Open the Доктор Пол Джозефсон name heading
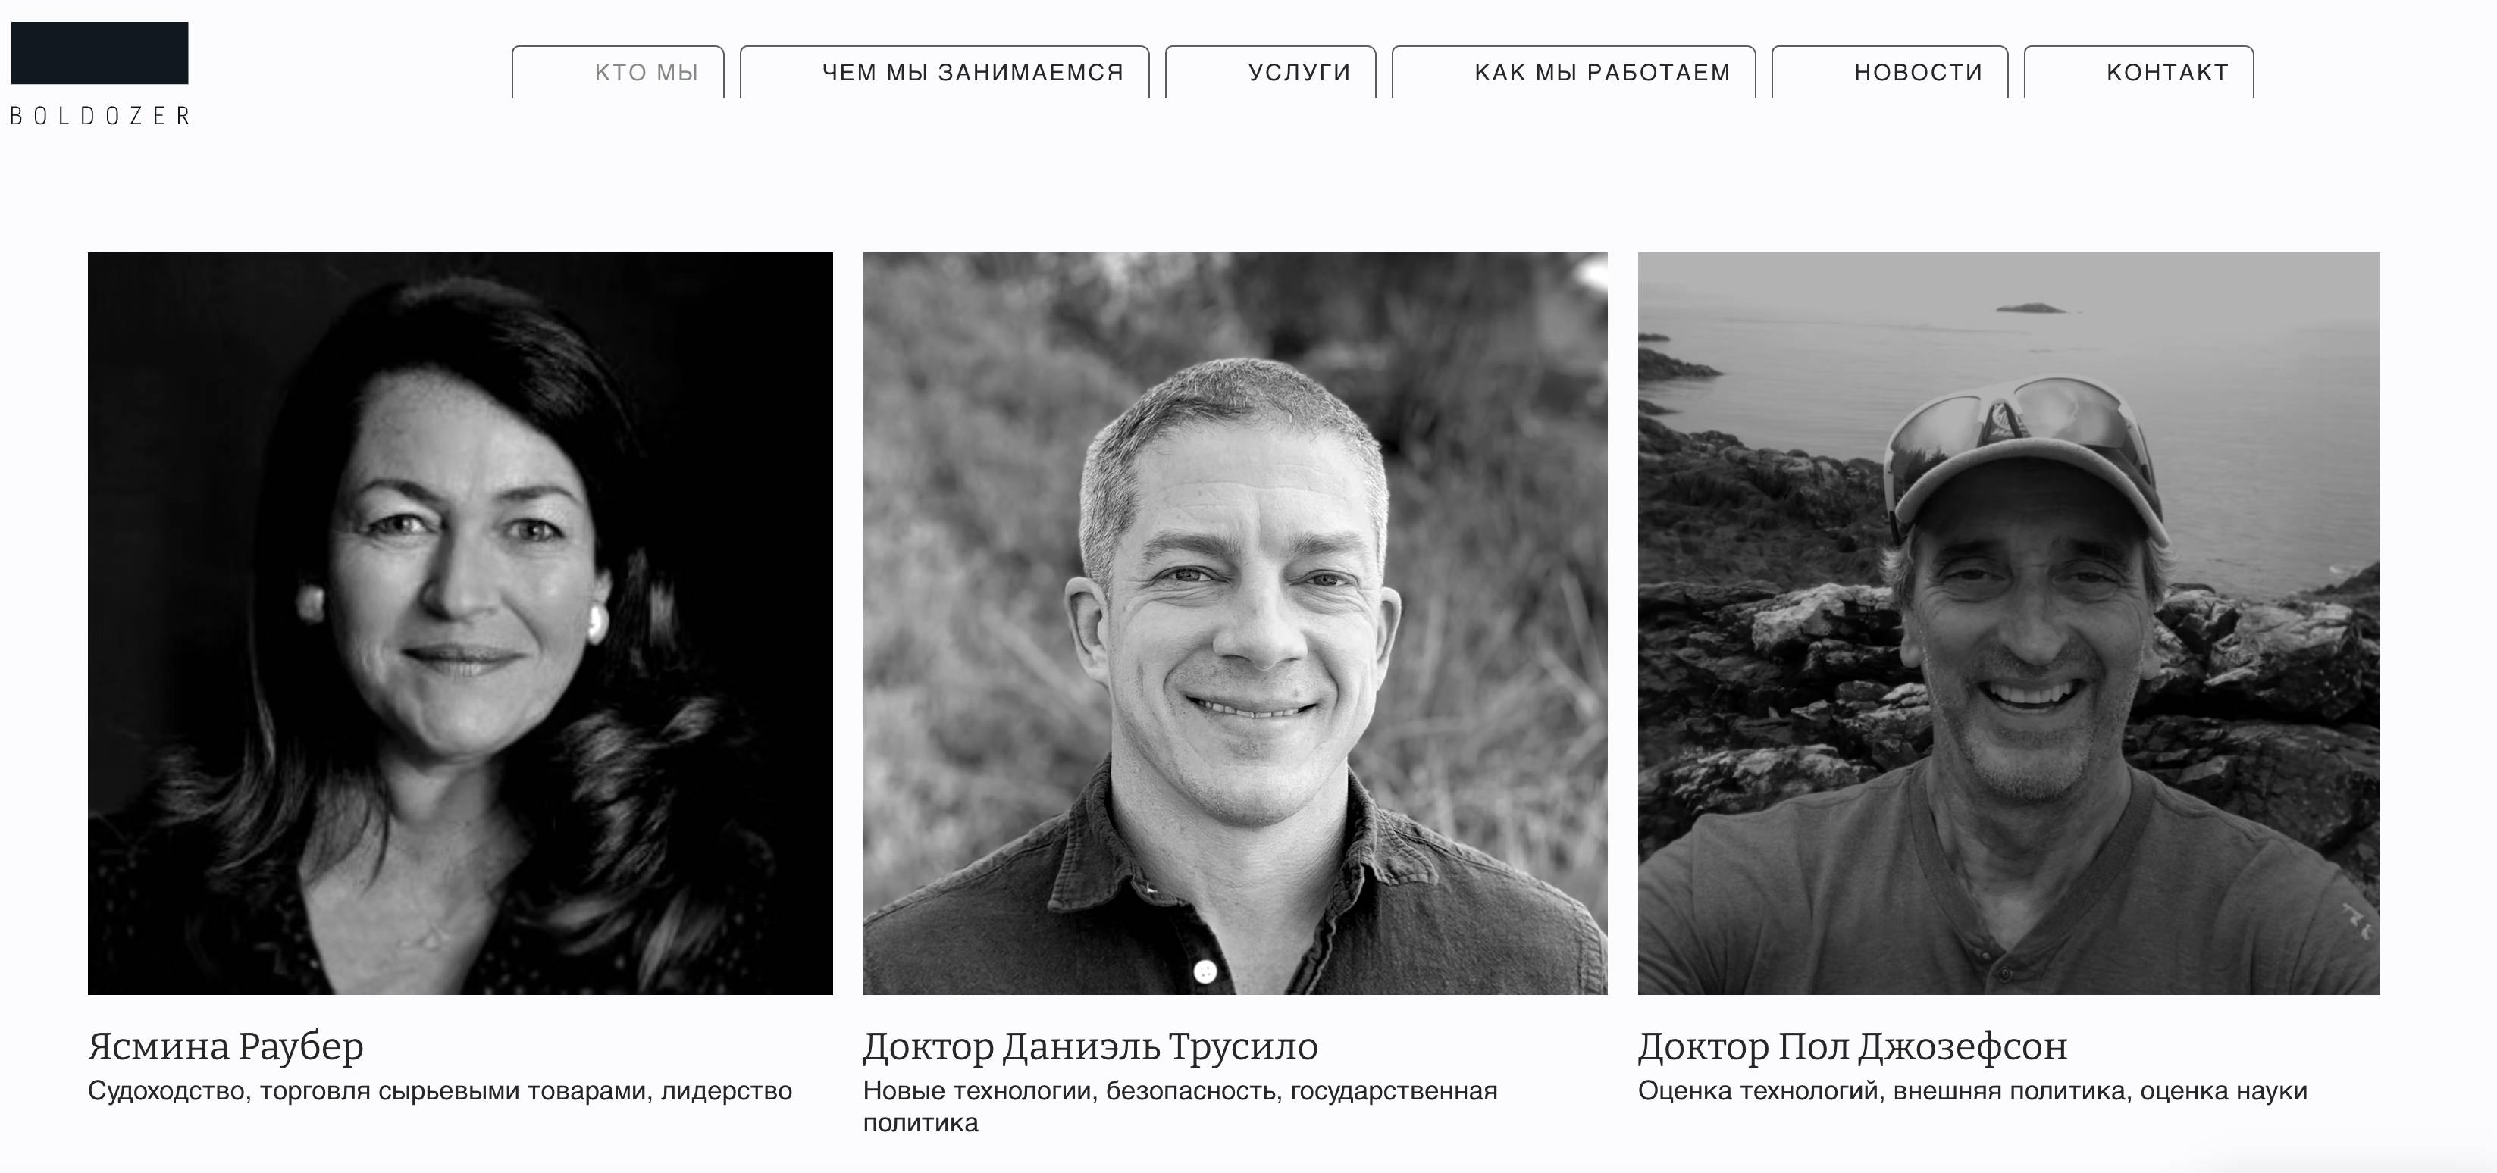 click(1853, 1047)
